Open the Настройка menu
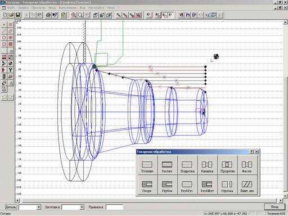Viewport: 288px width, 216px height. (96, 8)
